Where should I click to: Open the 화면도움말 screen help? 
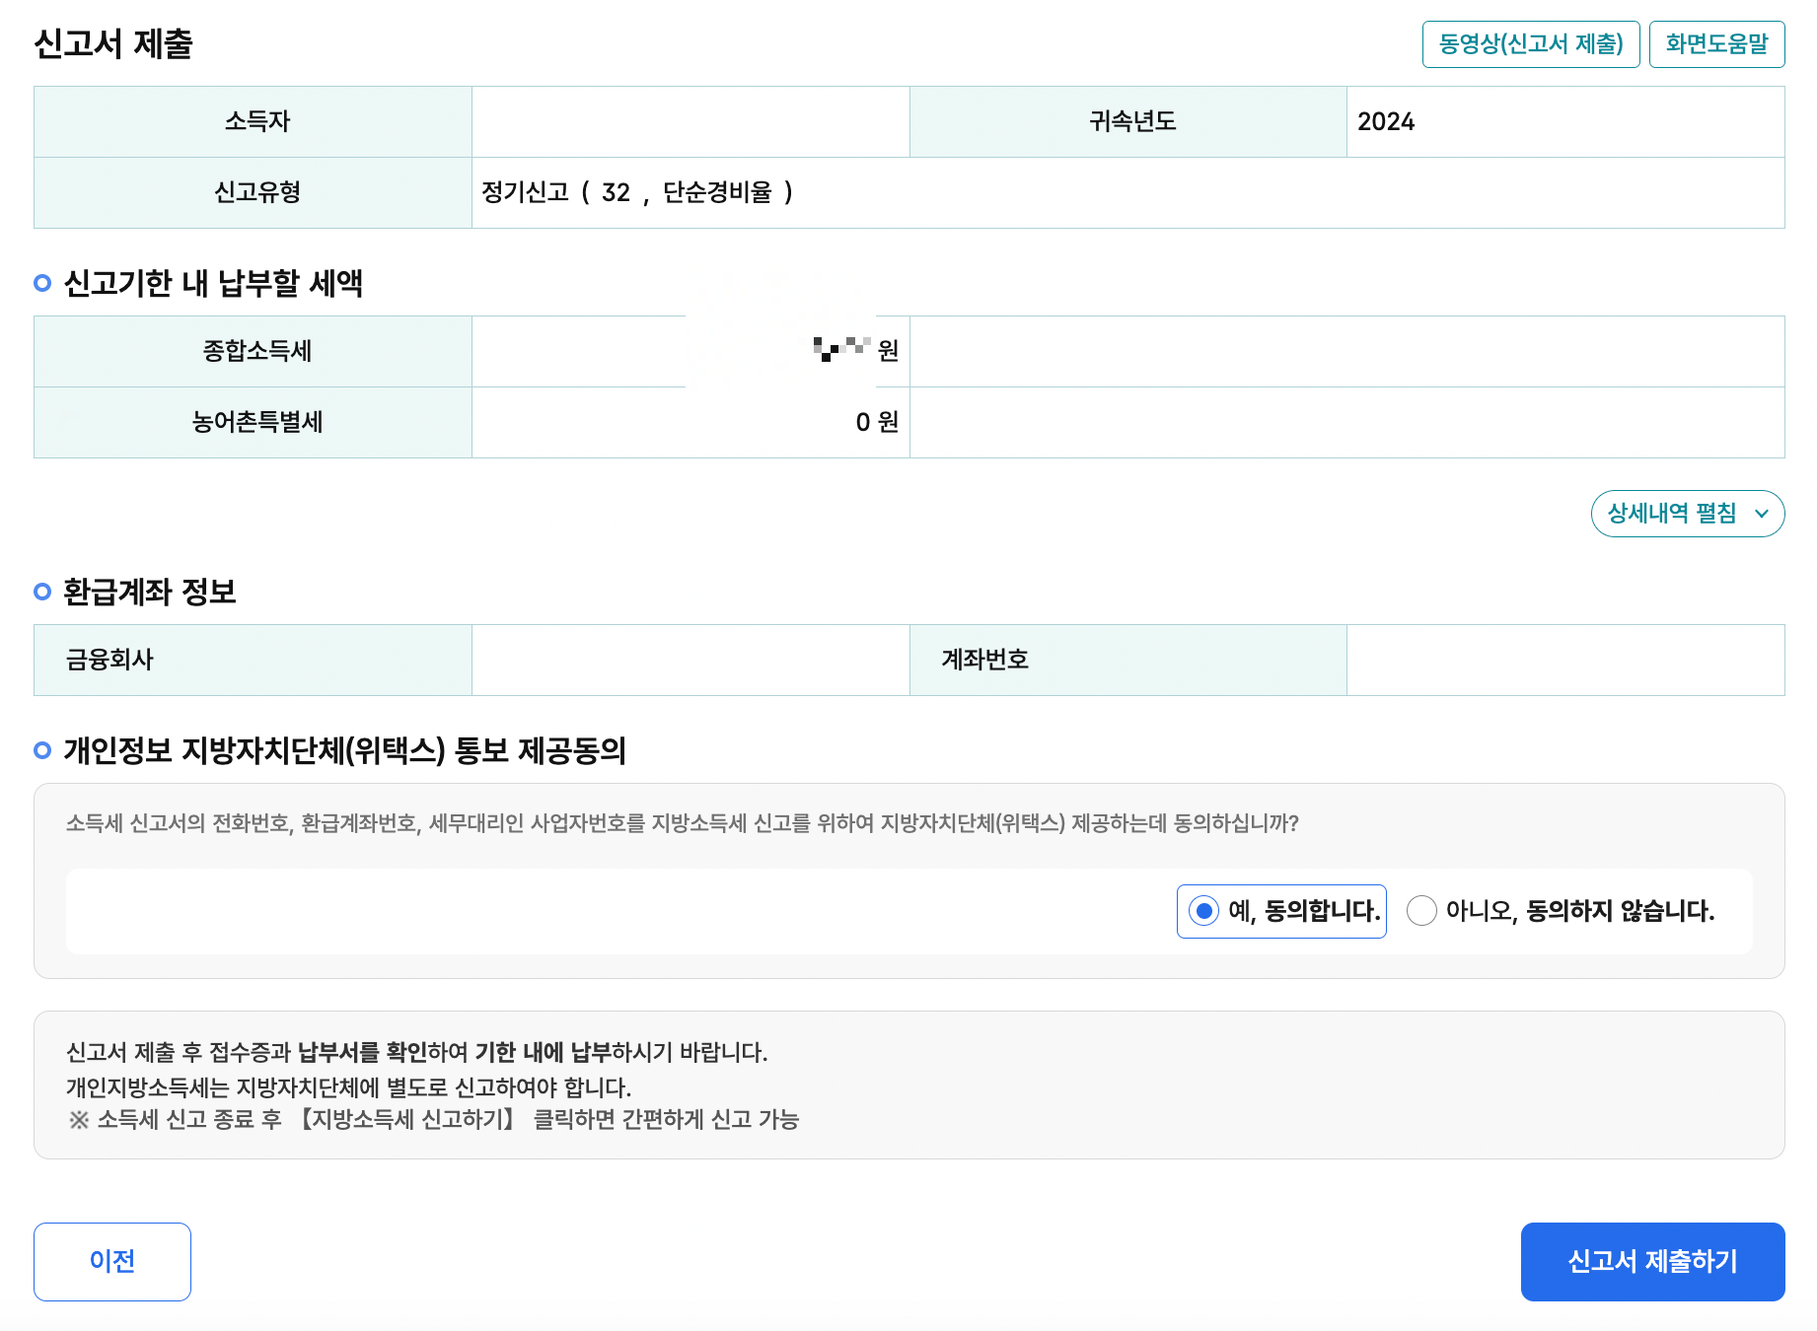tap(1716, 43)
